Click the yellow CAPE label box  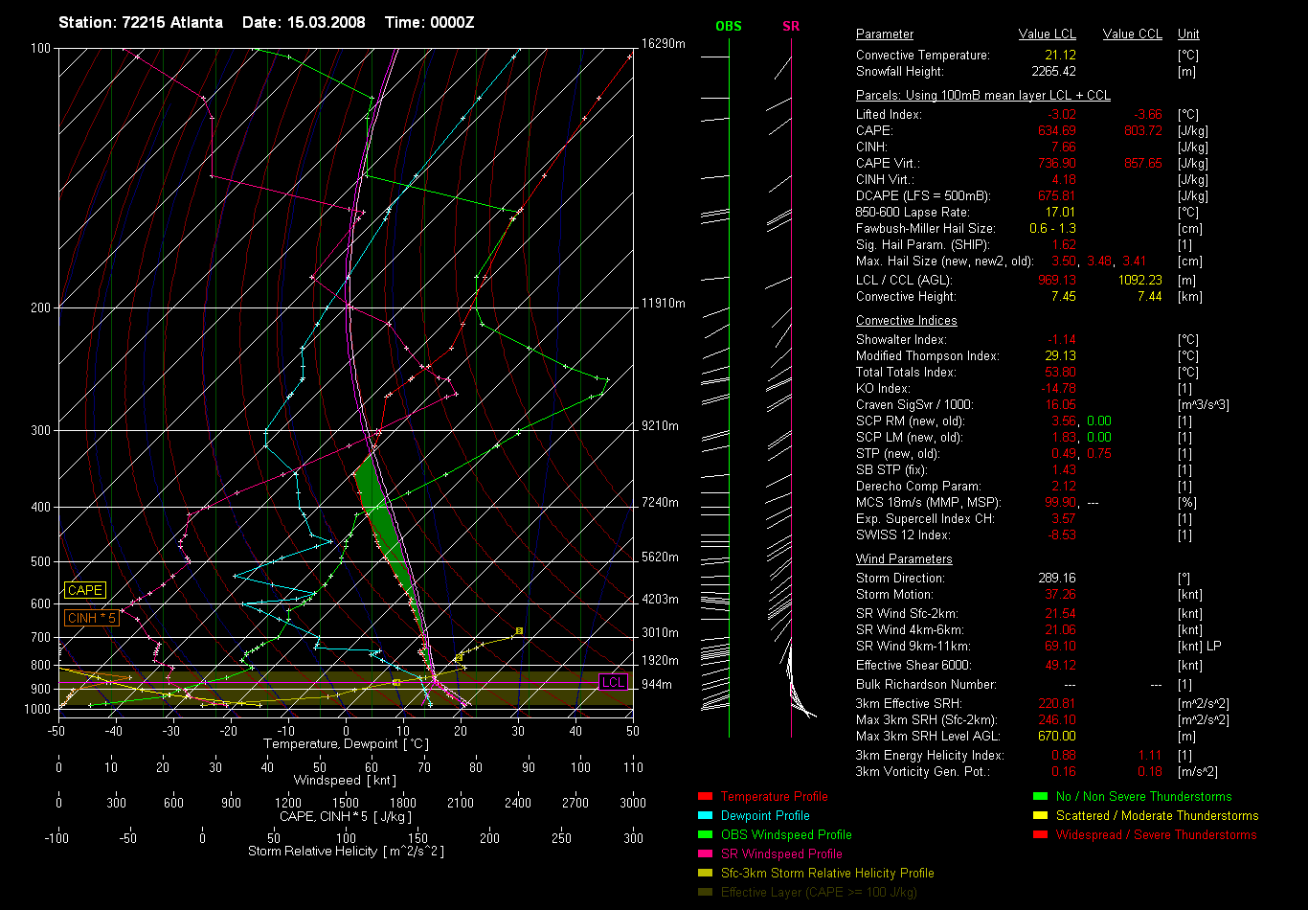[85, 591]
